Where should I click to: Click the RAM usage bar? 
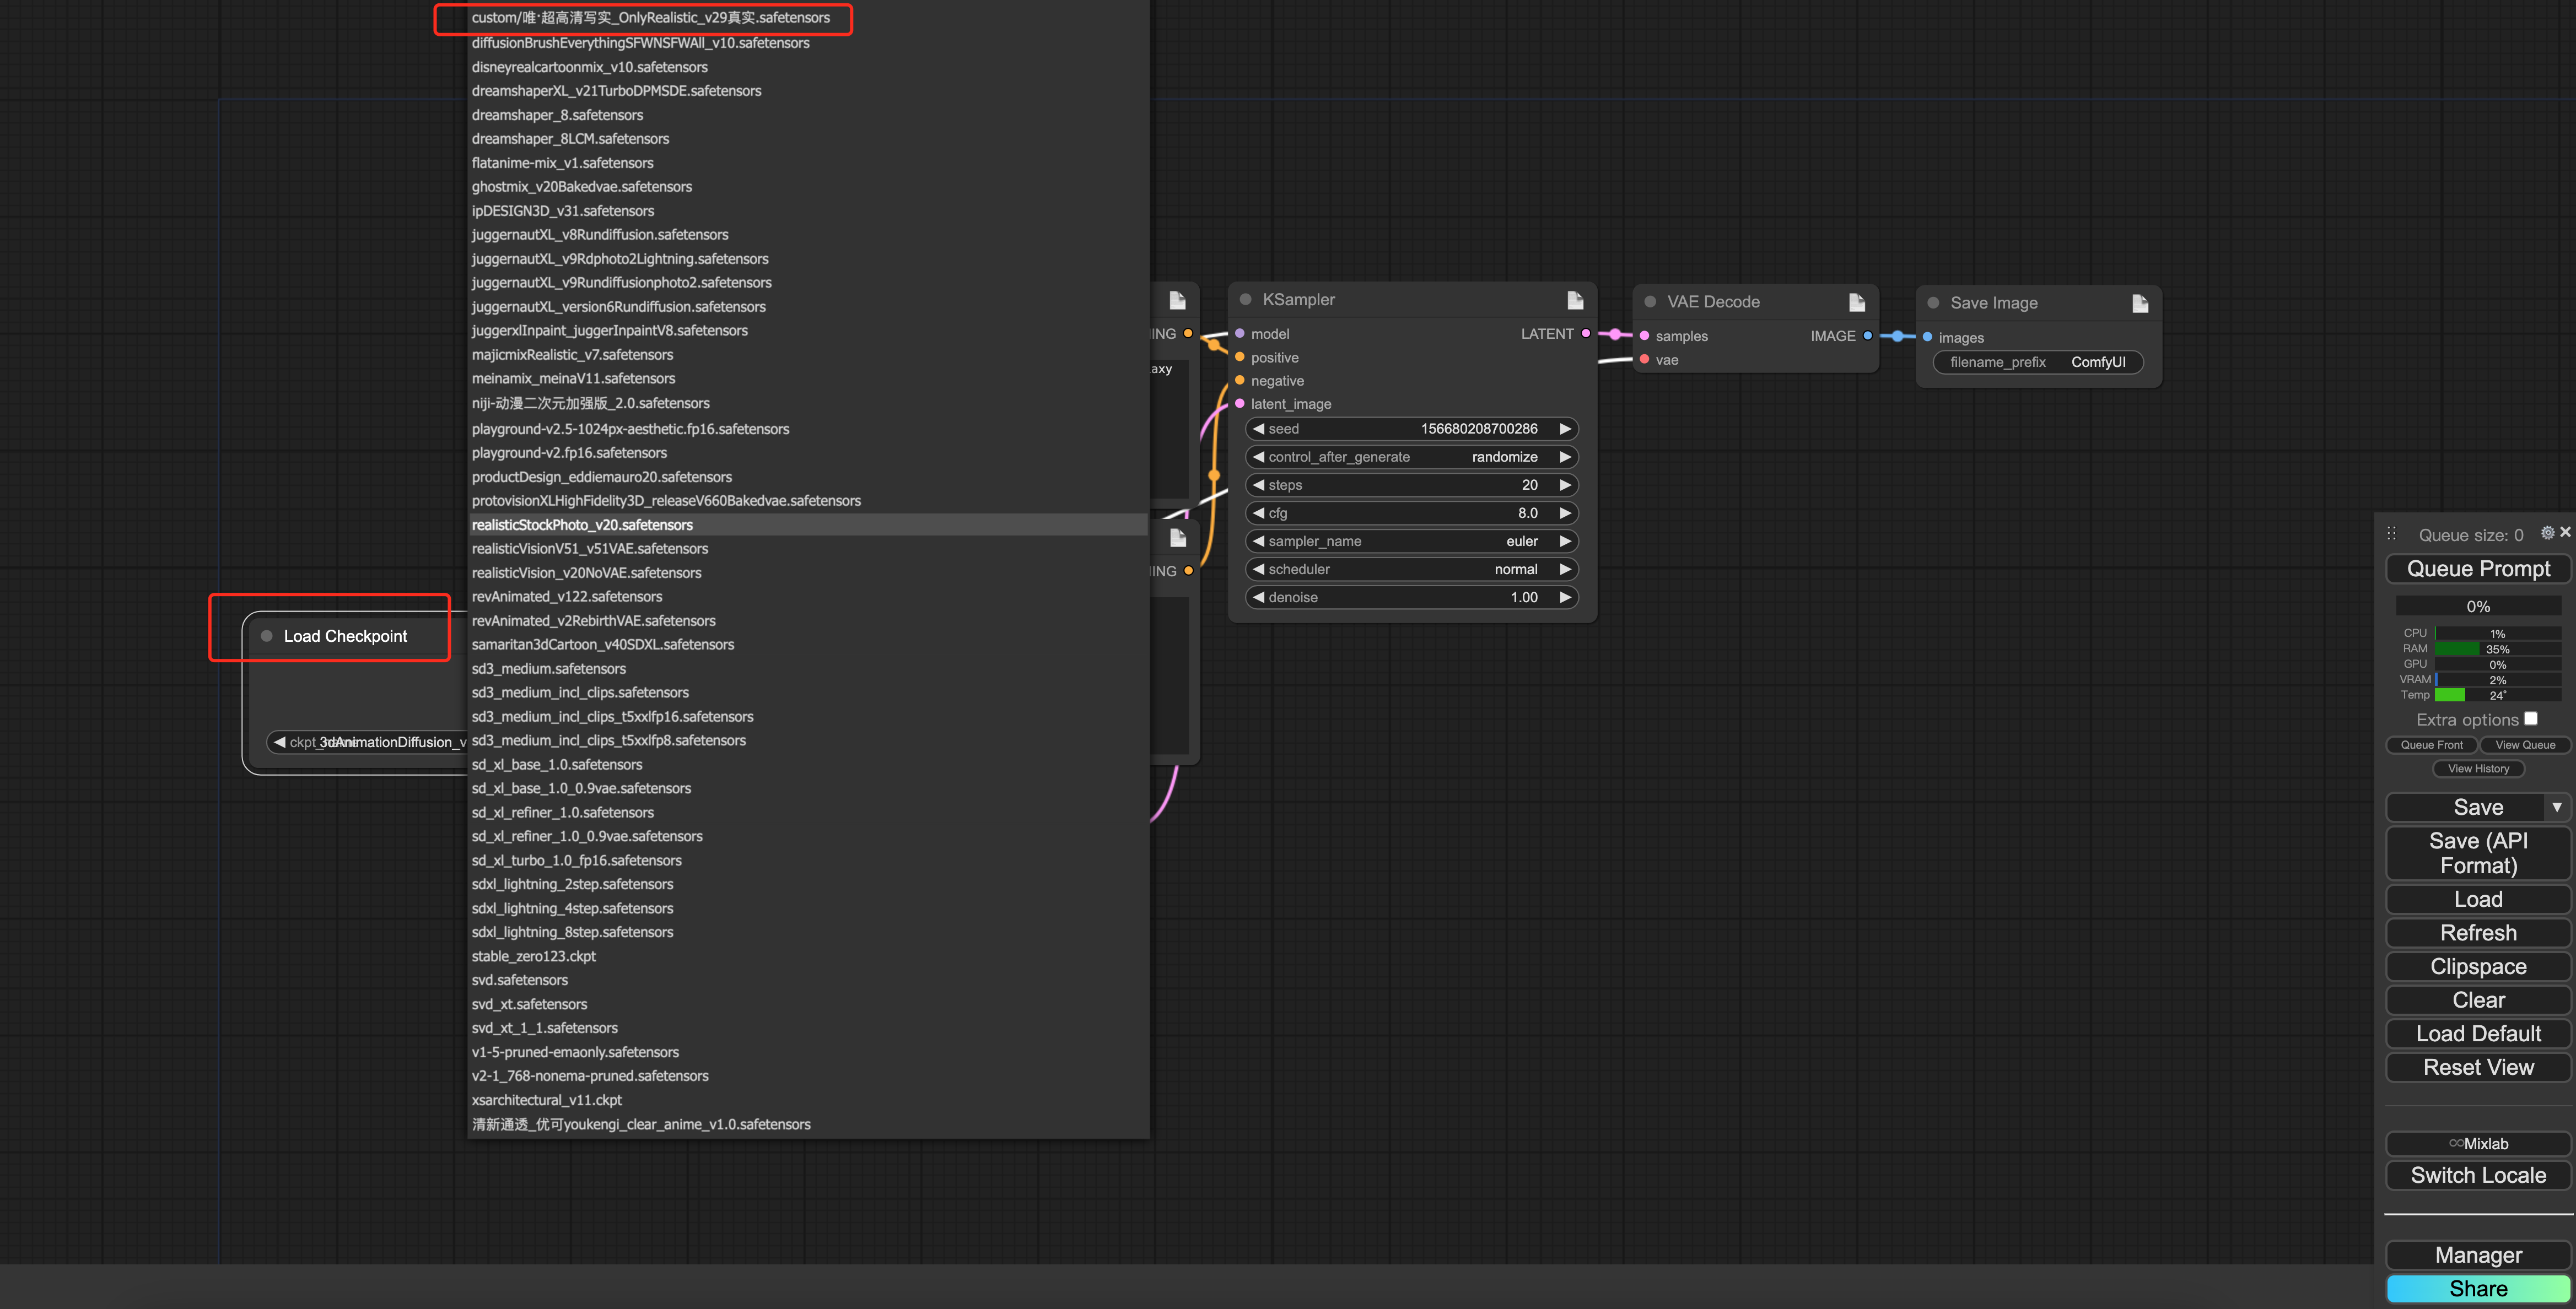pyautogui.click(x=2497, y=649)
